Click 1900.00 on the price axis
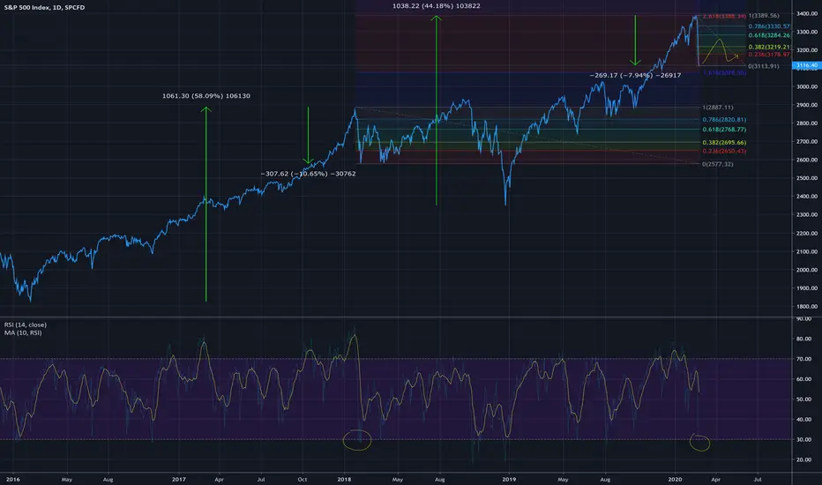This screenshot has width=822, height=485. click(807, 288)
